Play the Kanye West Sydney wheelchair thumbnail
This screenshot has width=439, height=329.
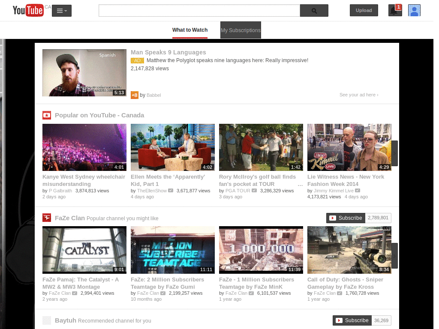84,147
